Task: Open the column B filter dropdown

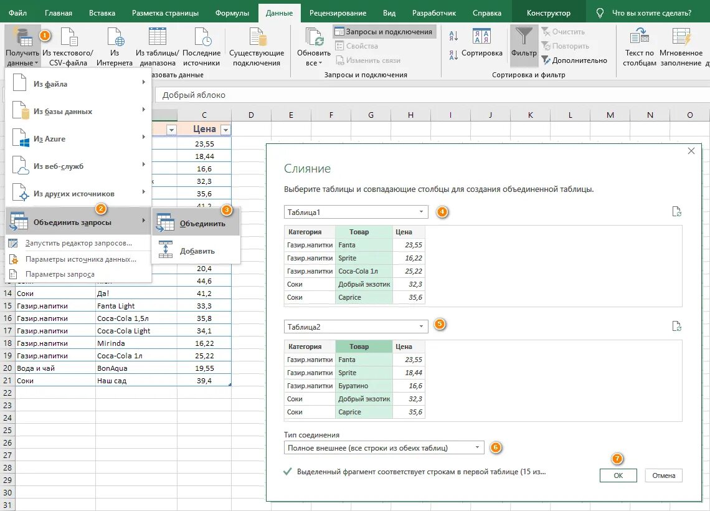Action: click(171, 130)
